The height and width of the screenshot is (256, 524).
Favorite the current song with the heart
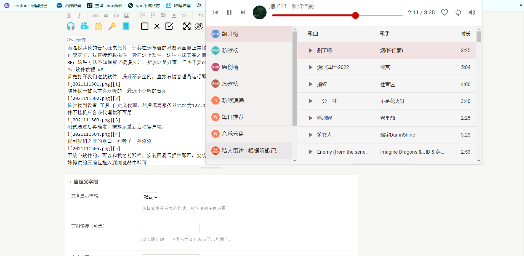coord(444,12)
